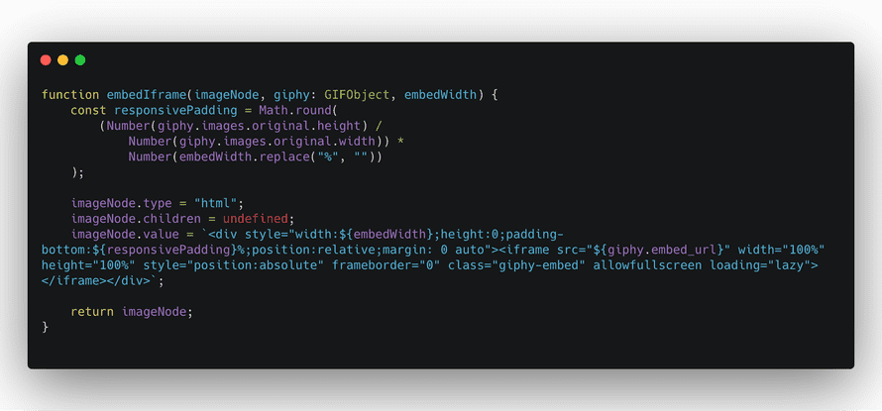
Task: Click the function keyword
Action: pos(70,94)
